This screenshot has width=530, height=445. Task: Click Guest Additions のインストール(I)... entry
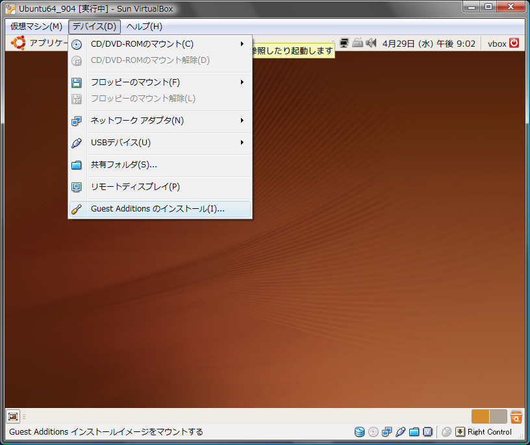click(x=160, y=209)
